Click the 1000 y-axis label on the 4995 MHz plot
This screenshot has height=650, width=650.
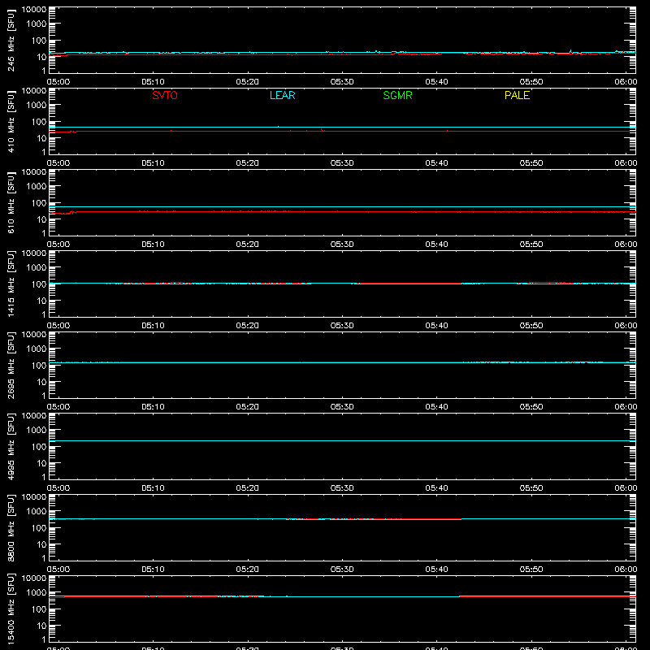pyautogui.click(x=37, y=431)
